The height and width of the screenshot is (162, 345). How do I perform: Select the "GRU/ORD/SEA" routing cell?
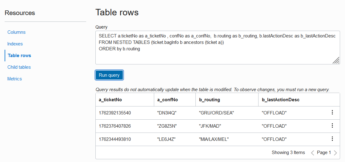pos(217,113)
